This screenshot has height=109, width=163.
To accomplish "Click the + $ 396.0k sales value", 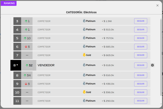I will click(x=108, y=92).
